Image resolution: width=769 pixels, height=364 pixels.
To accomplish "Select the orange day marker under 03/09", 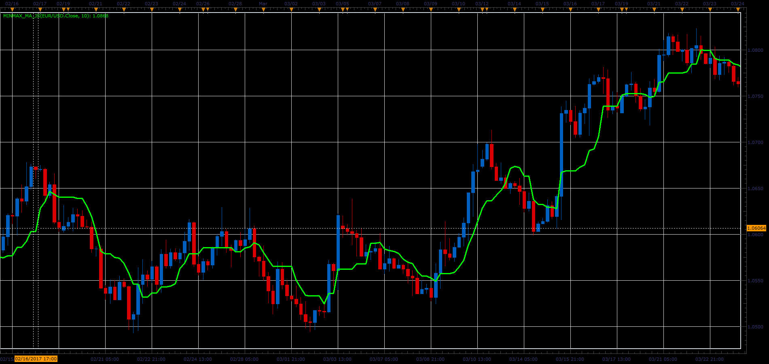I will [431, 10].
